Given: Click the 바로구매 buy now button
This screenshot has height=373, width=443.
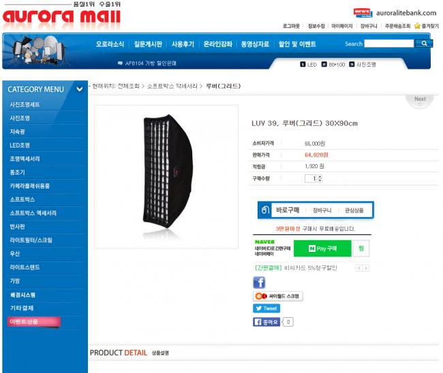Looking at the screenshot, I should (288, 210).
